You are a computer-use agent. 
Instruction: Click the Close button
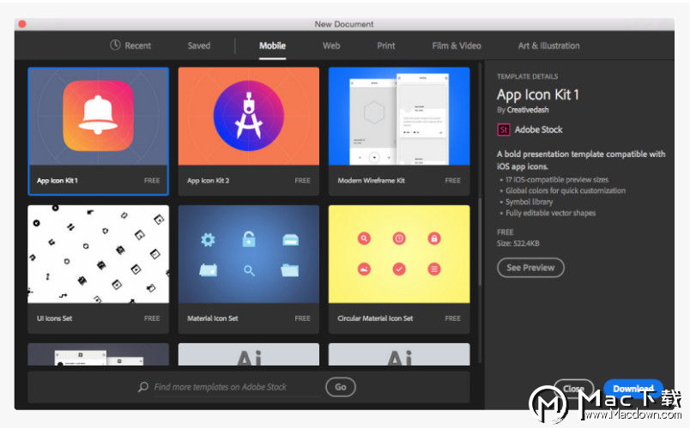pos(574,389)
